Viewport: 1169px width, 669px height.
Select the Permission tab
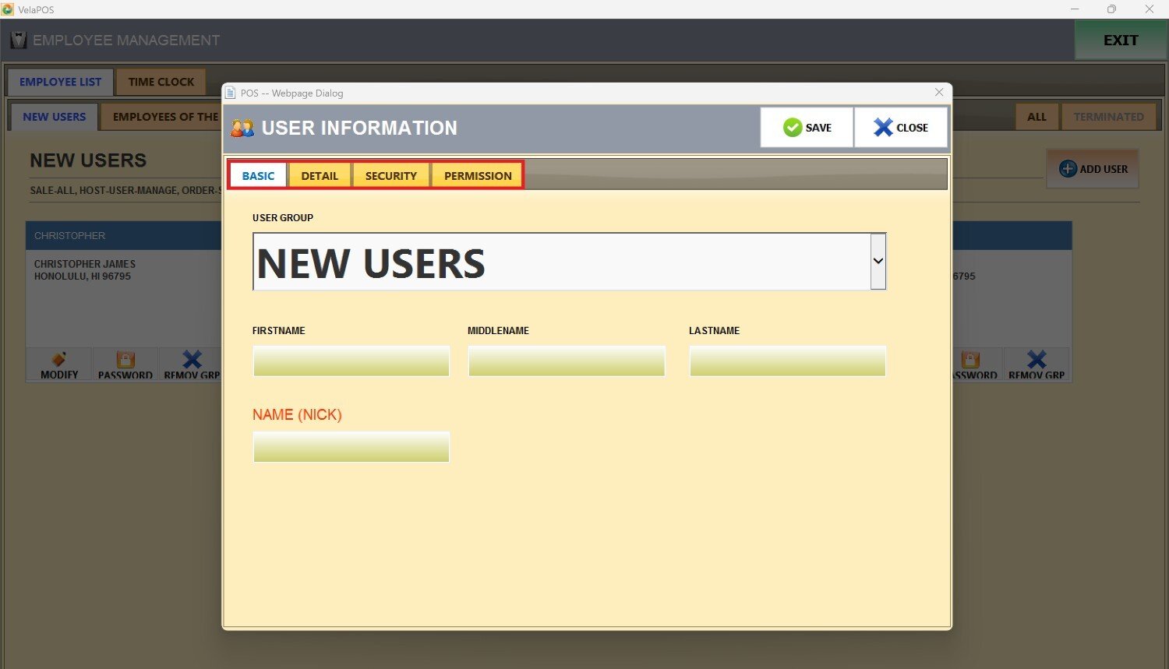478,176
